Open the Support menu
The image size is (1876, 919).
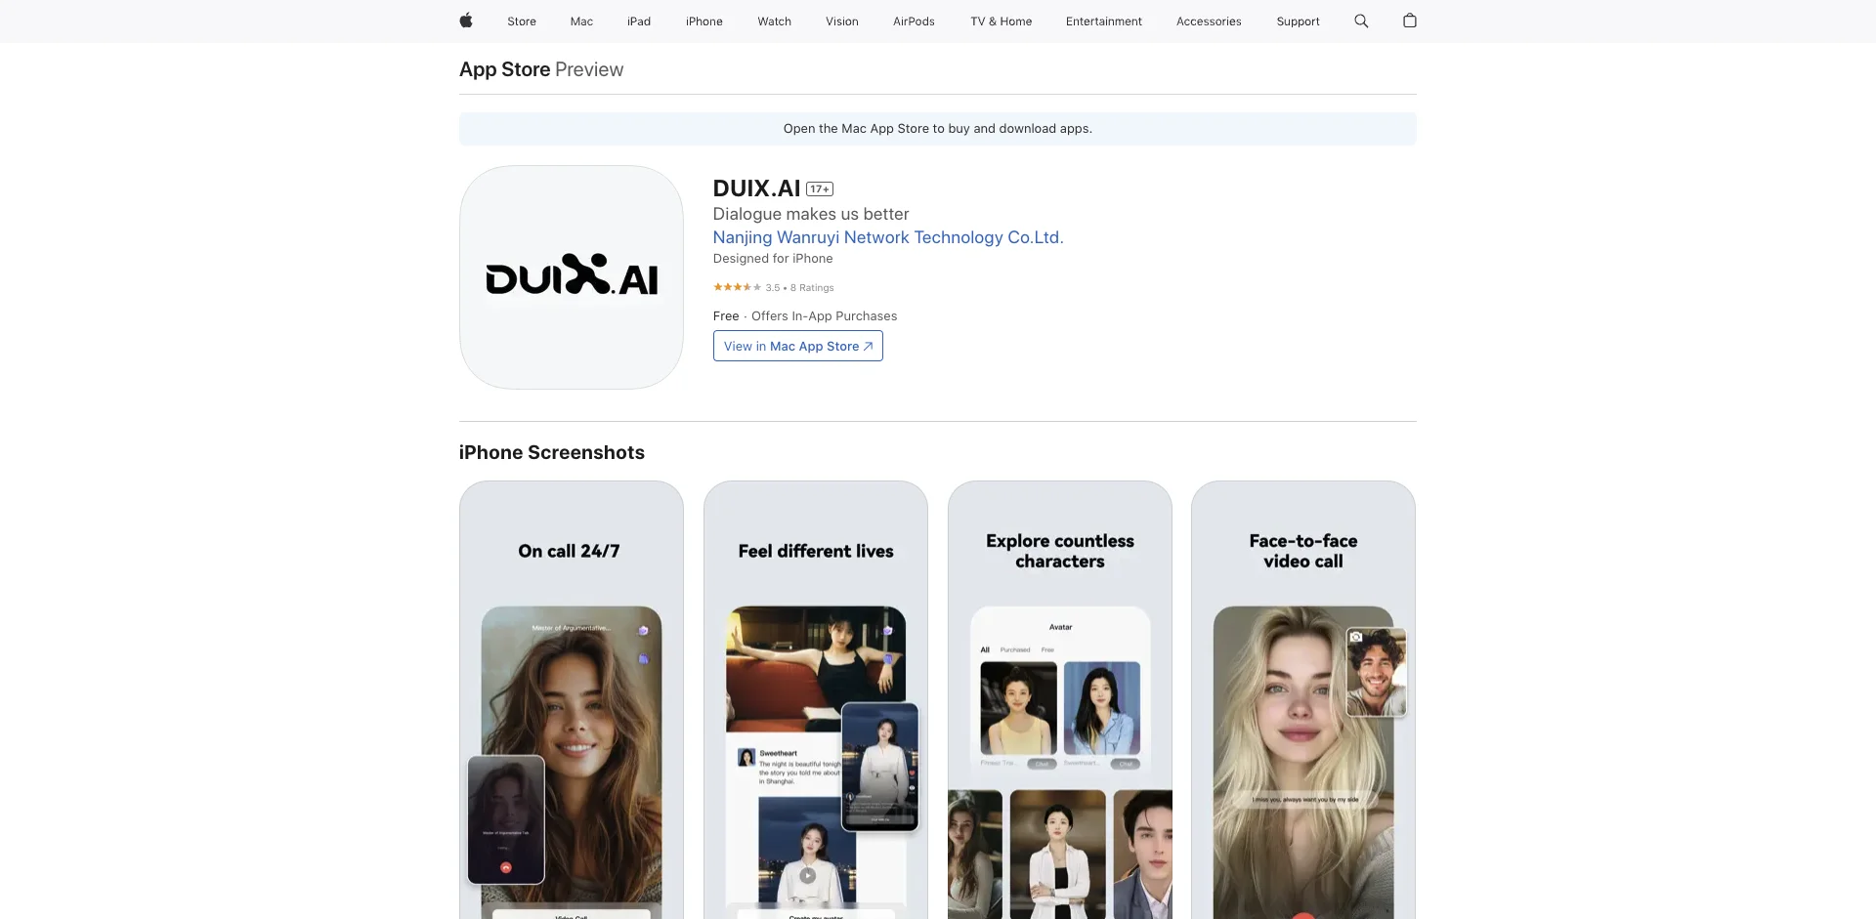pyautogui.click(x=1298, y=21)
